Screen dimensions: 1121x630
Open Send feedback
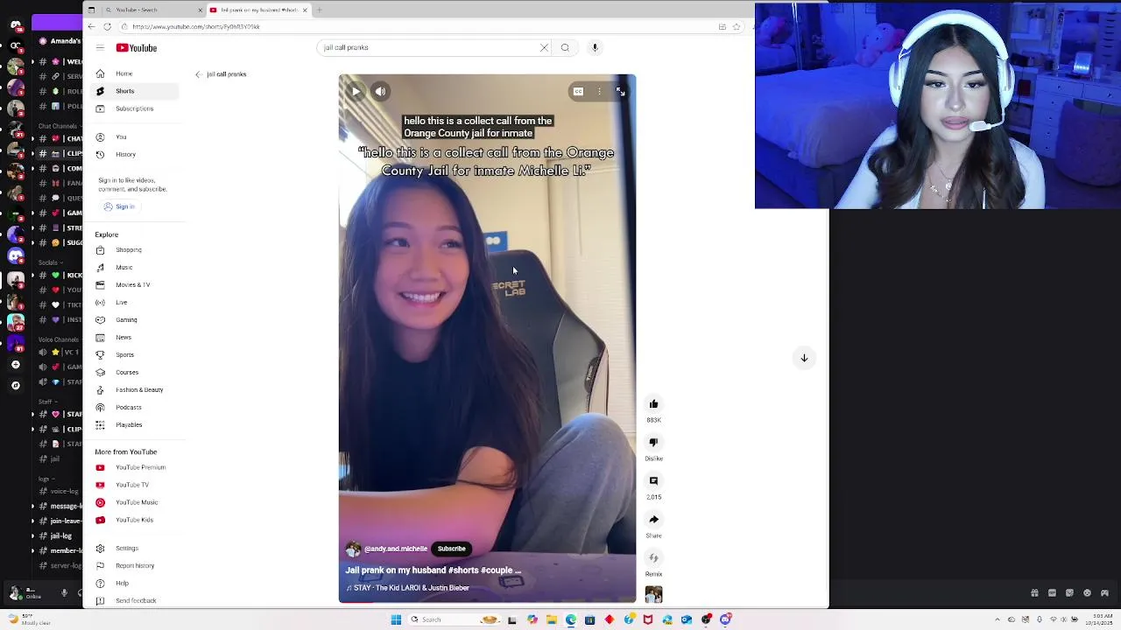pyautogui.click(x=136, y=601)
